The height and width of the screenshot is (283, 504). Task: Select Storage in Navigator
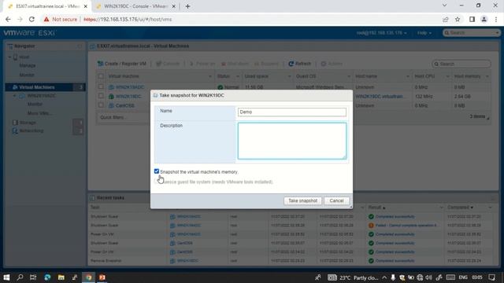tap(28, 123)
